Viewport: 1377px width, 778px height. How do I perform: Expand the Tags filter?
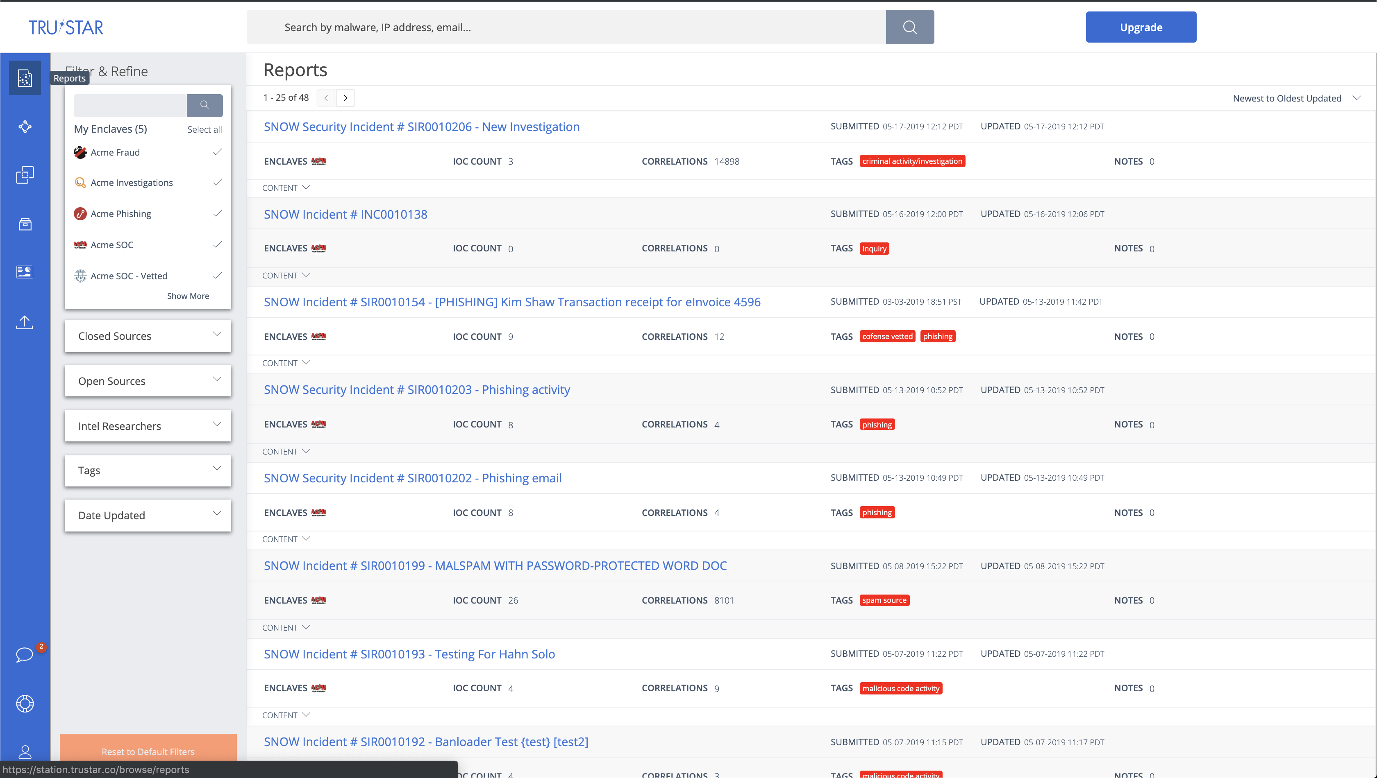[x=148, y=471]
